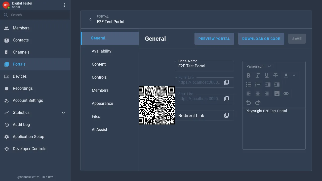Go back using the portal header arrow
Screen dimensions: 322x181
90,19
